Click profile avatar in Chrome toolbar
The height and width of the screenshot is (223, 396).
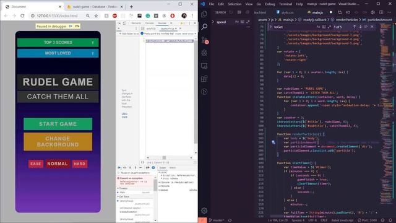click(184, 15)
